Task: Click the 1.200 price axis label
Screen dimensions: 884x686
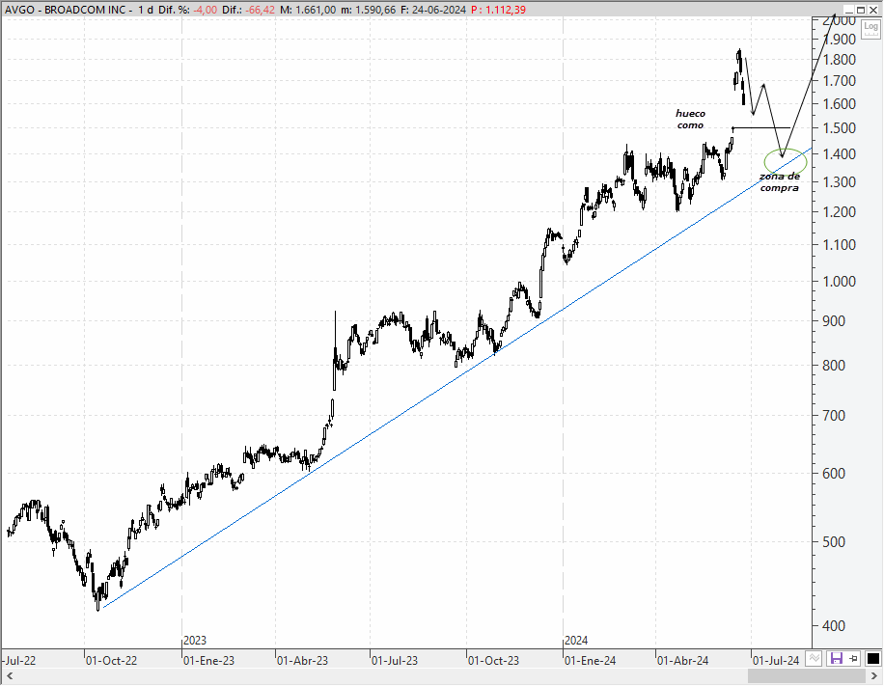Action: [x=840, y=212]
